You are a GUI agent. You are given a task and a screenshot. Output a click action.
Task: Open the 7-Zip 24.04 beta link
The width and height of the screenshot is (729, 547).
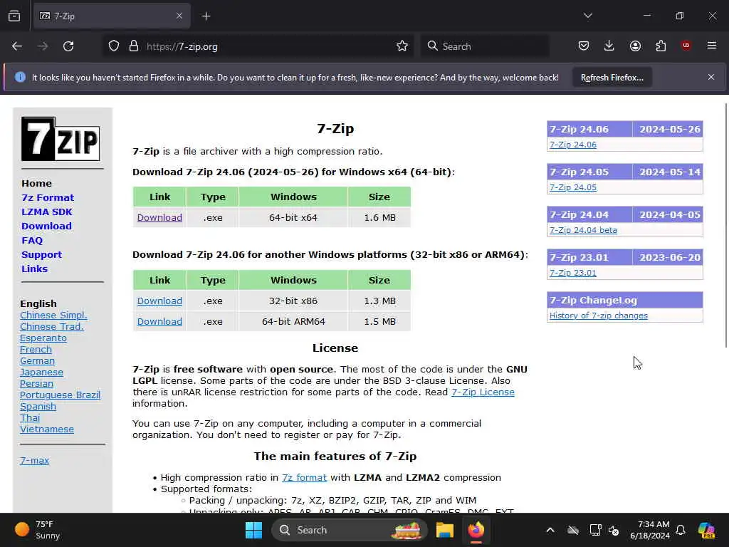point(583,230)
